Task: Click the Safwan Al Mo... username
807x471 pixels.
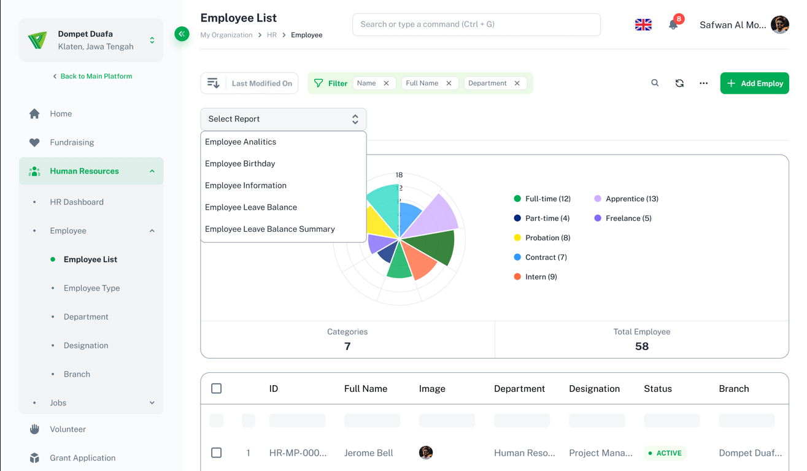Action: pyautogui.click(x=733, y=25)
